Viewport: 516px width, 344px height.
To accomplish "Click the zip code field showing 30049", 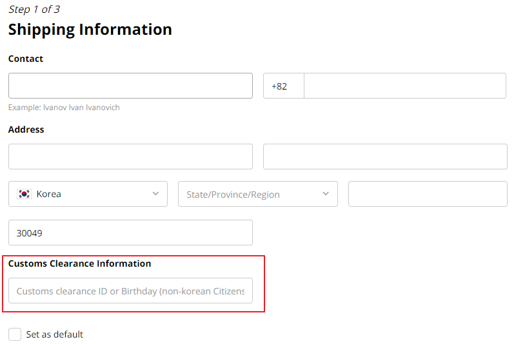I will (x=130, y=233).
